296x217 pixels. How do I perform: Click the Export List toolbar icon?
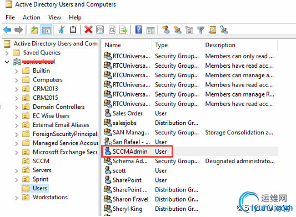coord(123,29)
